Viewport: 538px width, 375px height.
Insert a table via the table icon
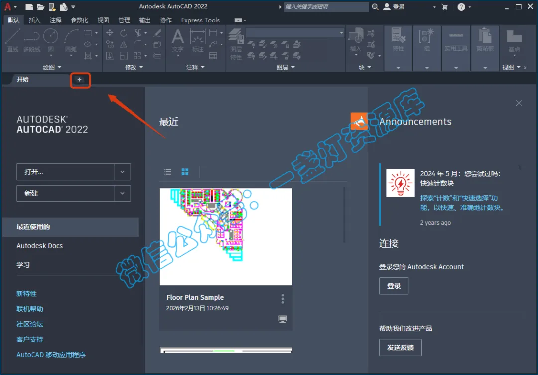[213, 56]
